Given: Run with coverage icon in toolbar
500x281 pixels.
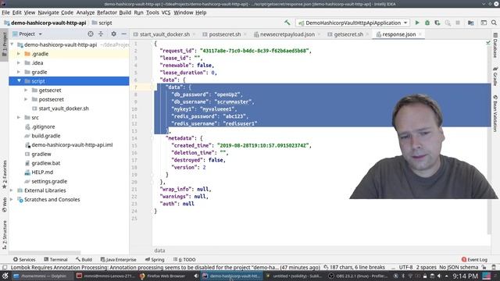Looking at the screenshot, I should [x=437, y=23].
